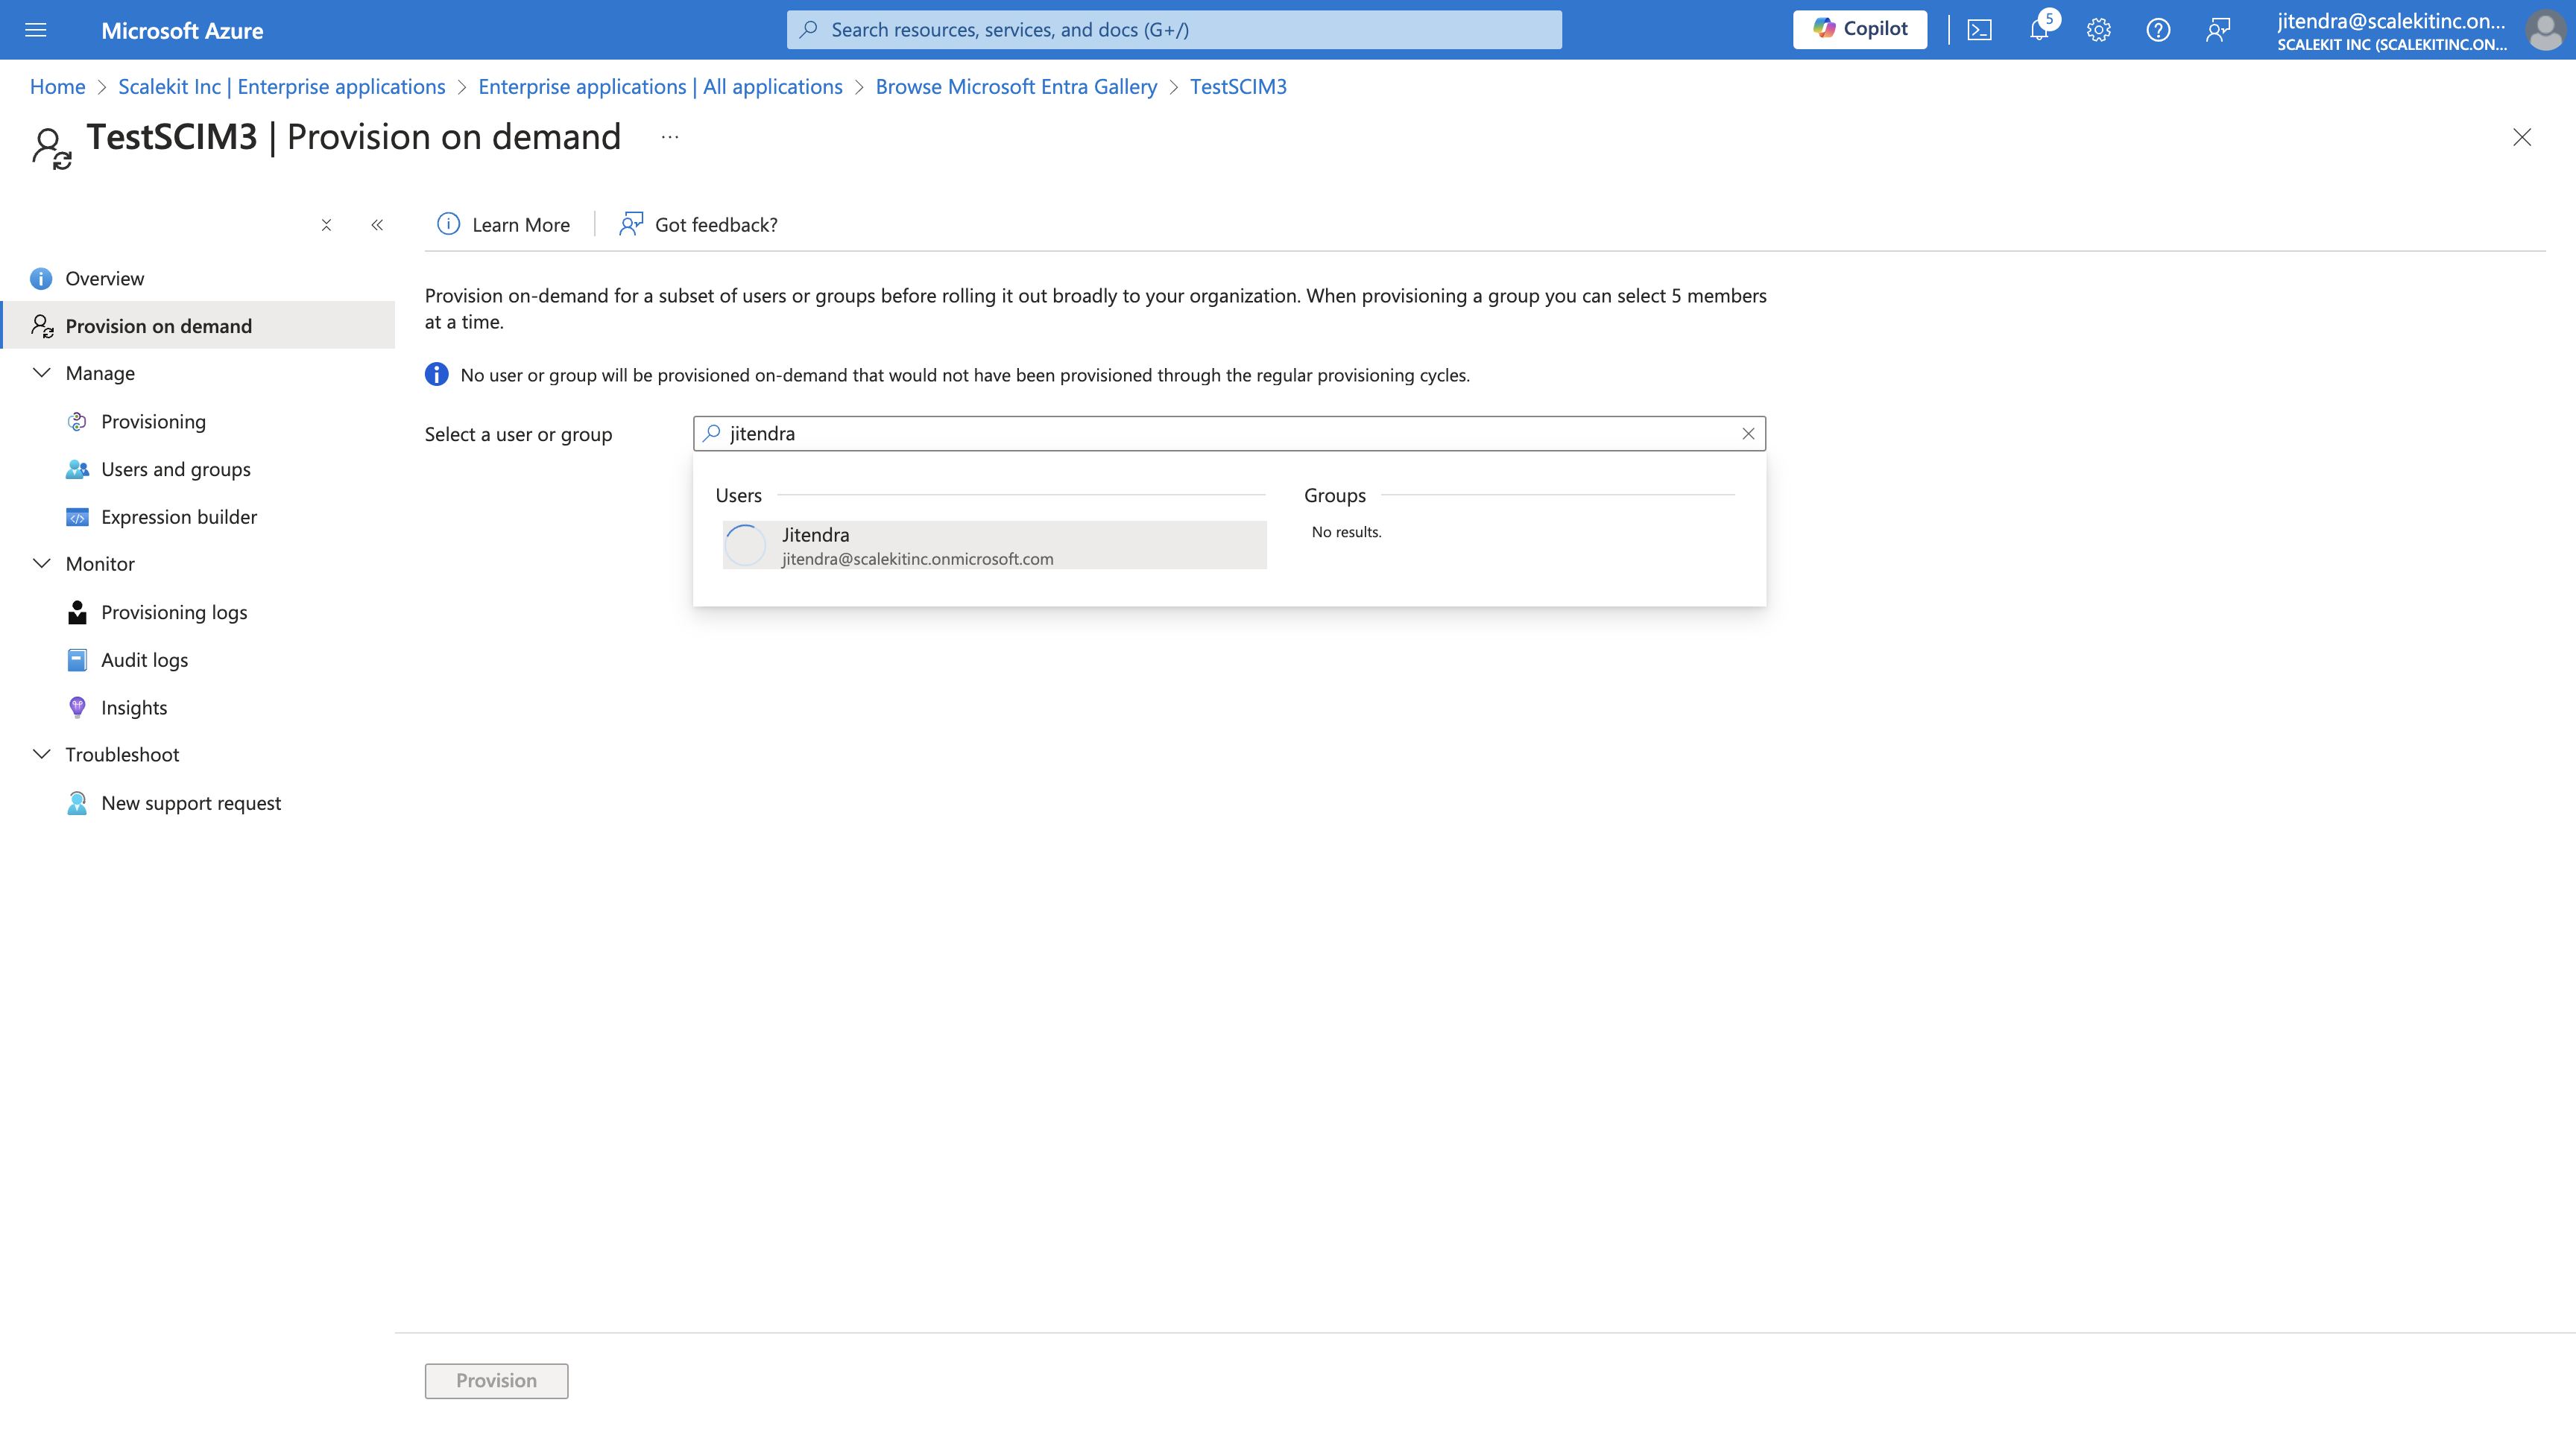This screenshot has width=2576, height=1429.
Task: Click the "No results." text under Groups
Action: click(x=1346, y=533)
